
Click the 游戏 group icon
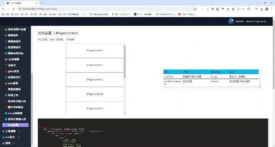[x=3, y=143]
